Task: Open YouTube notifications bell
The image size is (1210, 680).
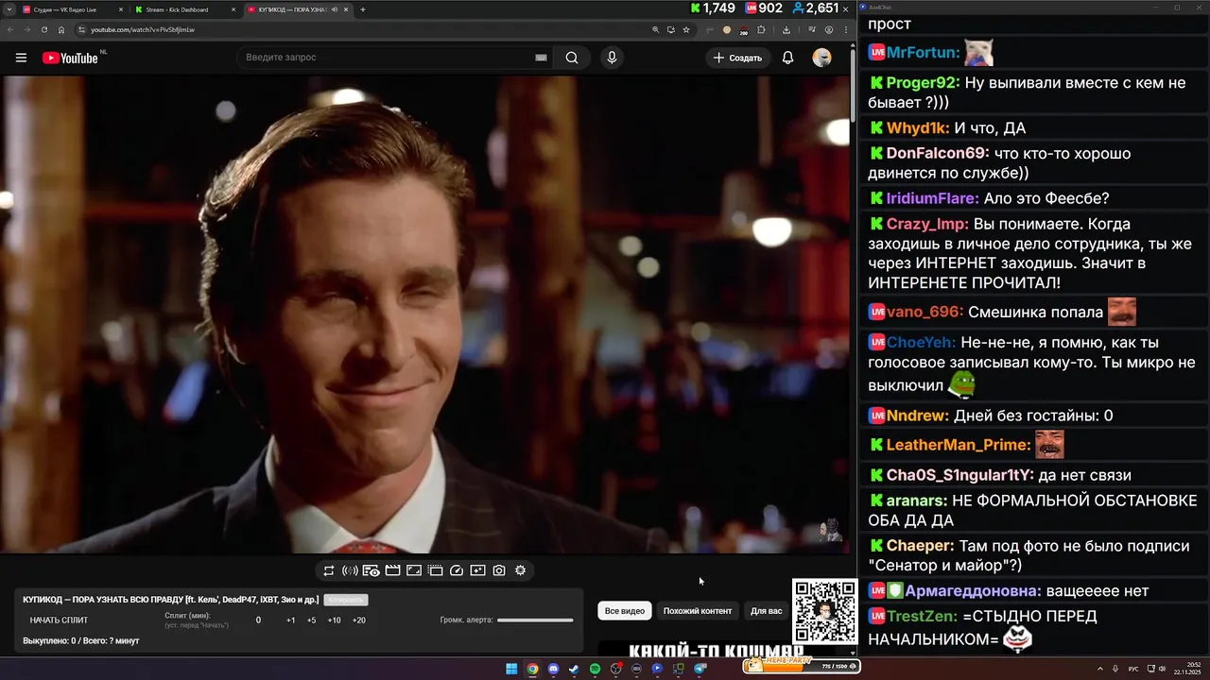Action: (x=787, y=58)
